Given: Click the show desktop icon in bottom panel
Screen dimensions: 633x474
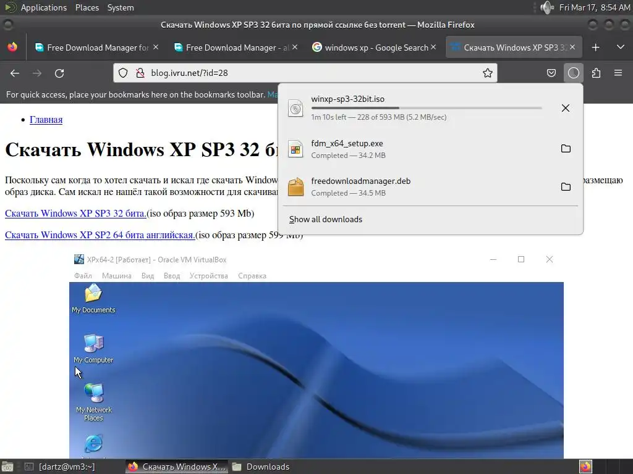Looking at the screenshot, I should click(7, 467).
